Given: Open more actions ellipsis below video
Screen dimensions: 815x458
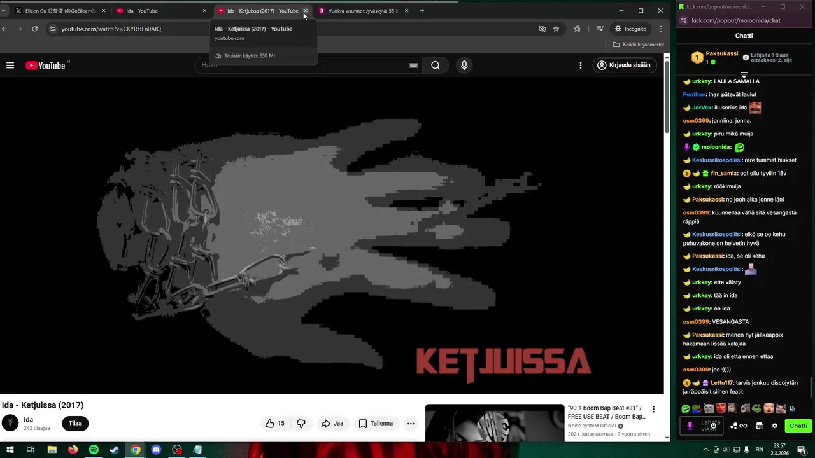Looking at the screenshot, I should point(411,424).
